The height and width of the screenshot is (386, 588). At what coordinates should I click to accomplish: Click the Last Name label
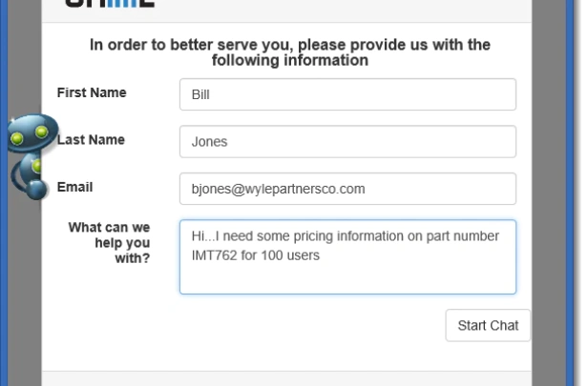point(91,140)
